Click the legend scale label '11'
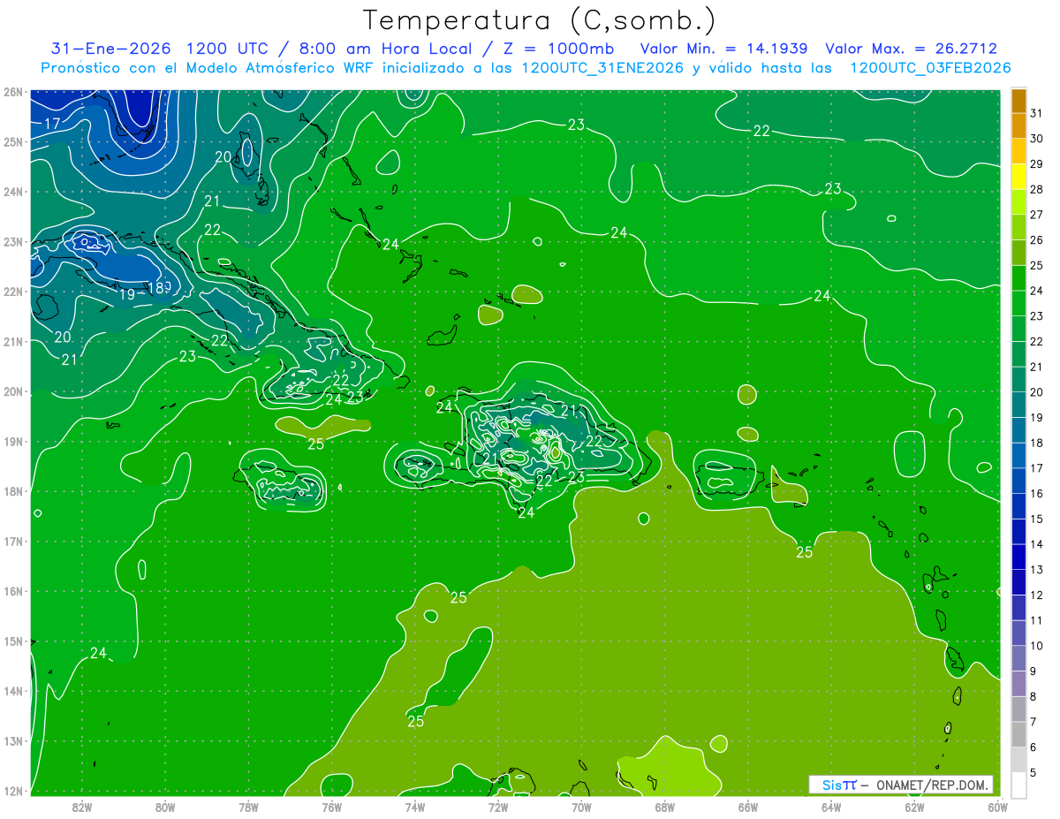The image size is (1060, 819). pos(1036,620)
